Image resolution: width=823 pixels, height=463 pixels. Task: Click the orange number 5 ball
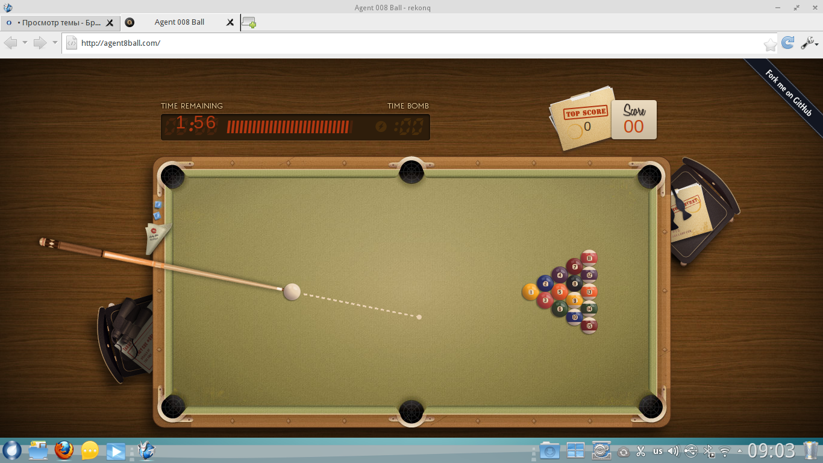[560, 292]
